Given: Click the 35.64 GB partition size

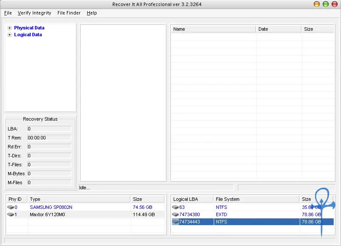Looking at the screenshot, I should (312, 207).
